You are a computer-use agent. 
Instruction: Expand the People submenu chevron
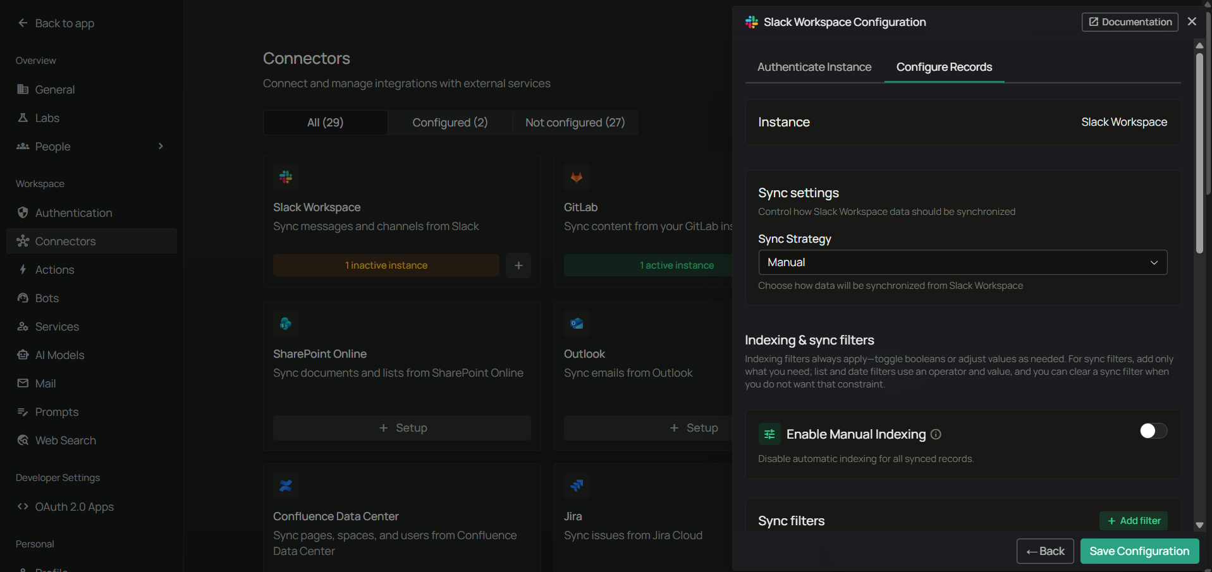[161, 146]
